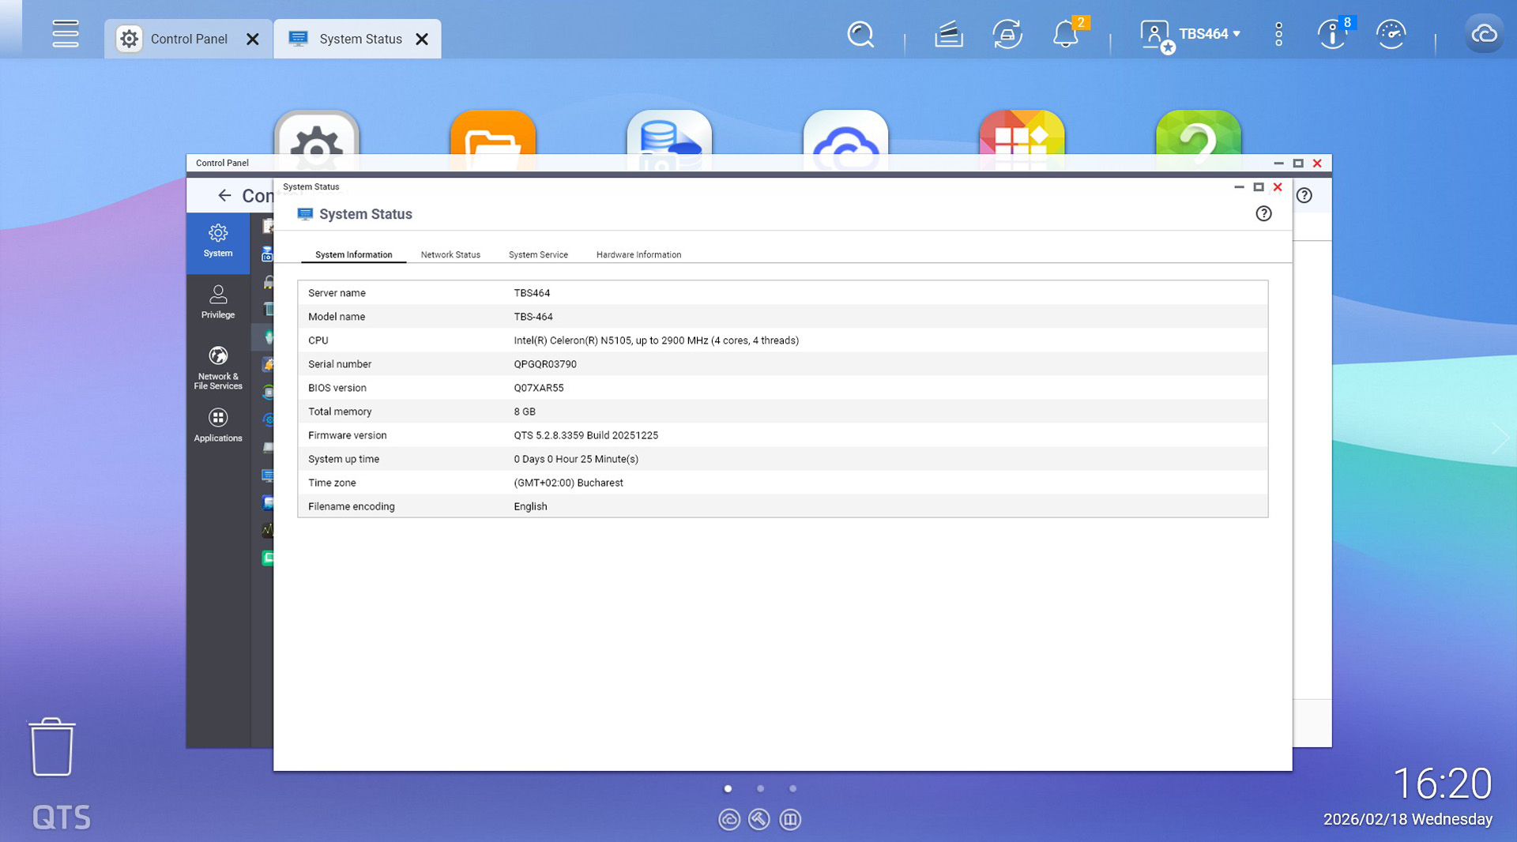Open external devices icon in the top bar
Image resolution: width=1517 pixels, height=842 pixels.
tap(1007, 35)
